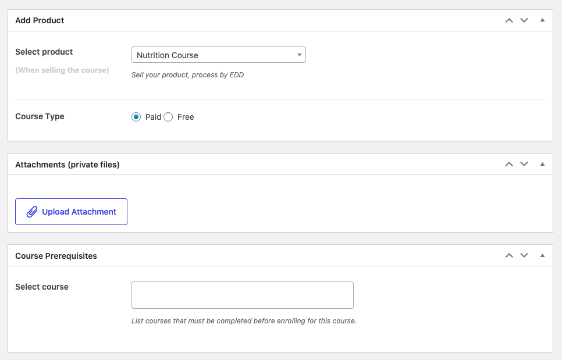
Task: Focus the Select course input field
Action: pyautogui.click(x=242, y=295)
